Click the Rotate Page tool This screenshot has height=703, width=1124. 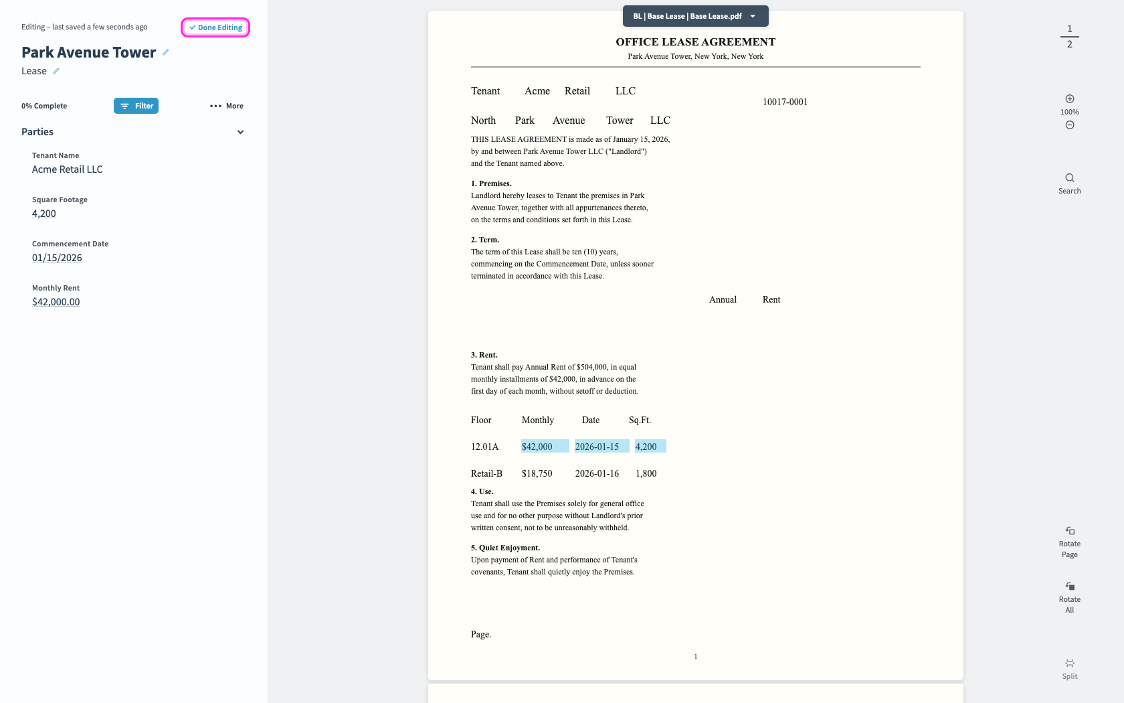1070,542
